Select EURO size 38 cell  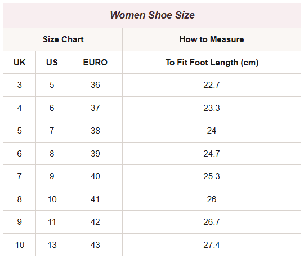point(95,131)
